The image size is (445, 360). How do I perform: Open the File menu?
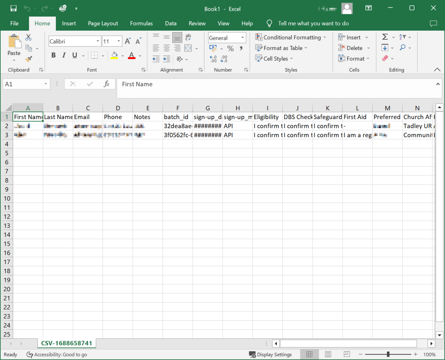coord(14,23)
